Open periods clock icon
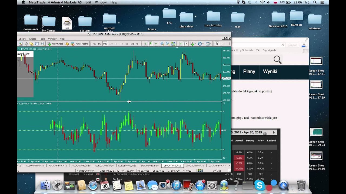 199,44
